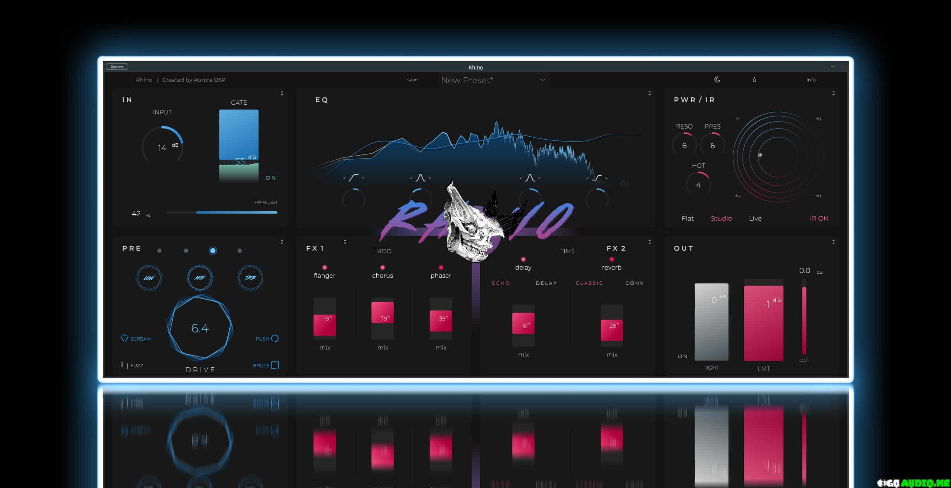This screenshot has width=951, height=488.
Task: Select ECHO delay type
Action: [501, 283]
